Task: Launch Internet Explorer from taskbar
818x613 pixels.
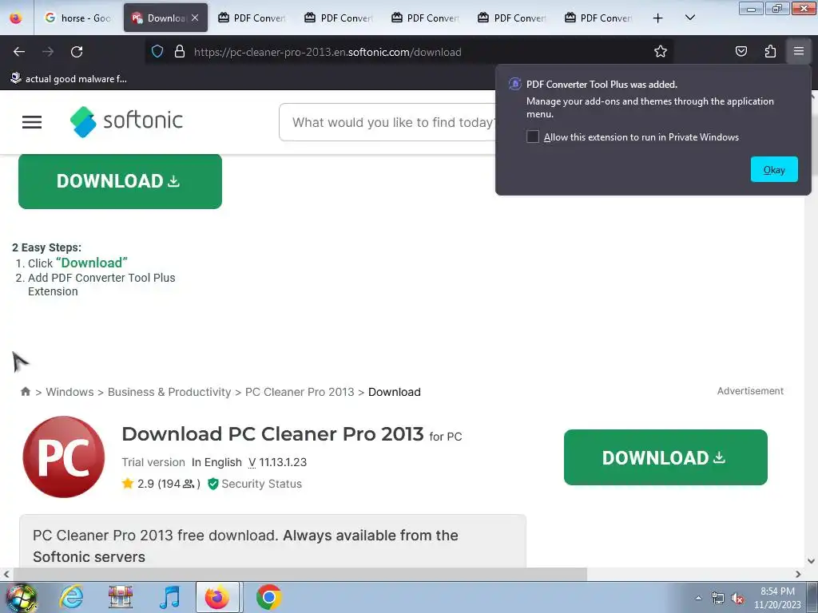Action: tap(71, 597)
